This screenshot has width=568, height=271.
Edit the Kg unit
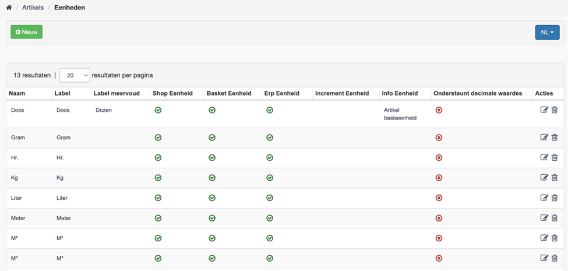pos(544,178)
